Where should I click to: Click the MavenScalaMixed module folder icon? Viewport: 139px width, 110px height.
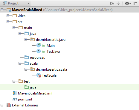[x=9, y=10]
